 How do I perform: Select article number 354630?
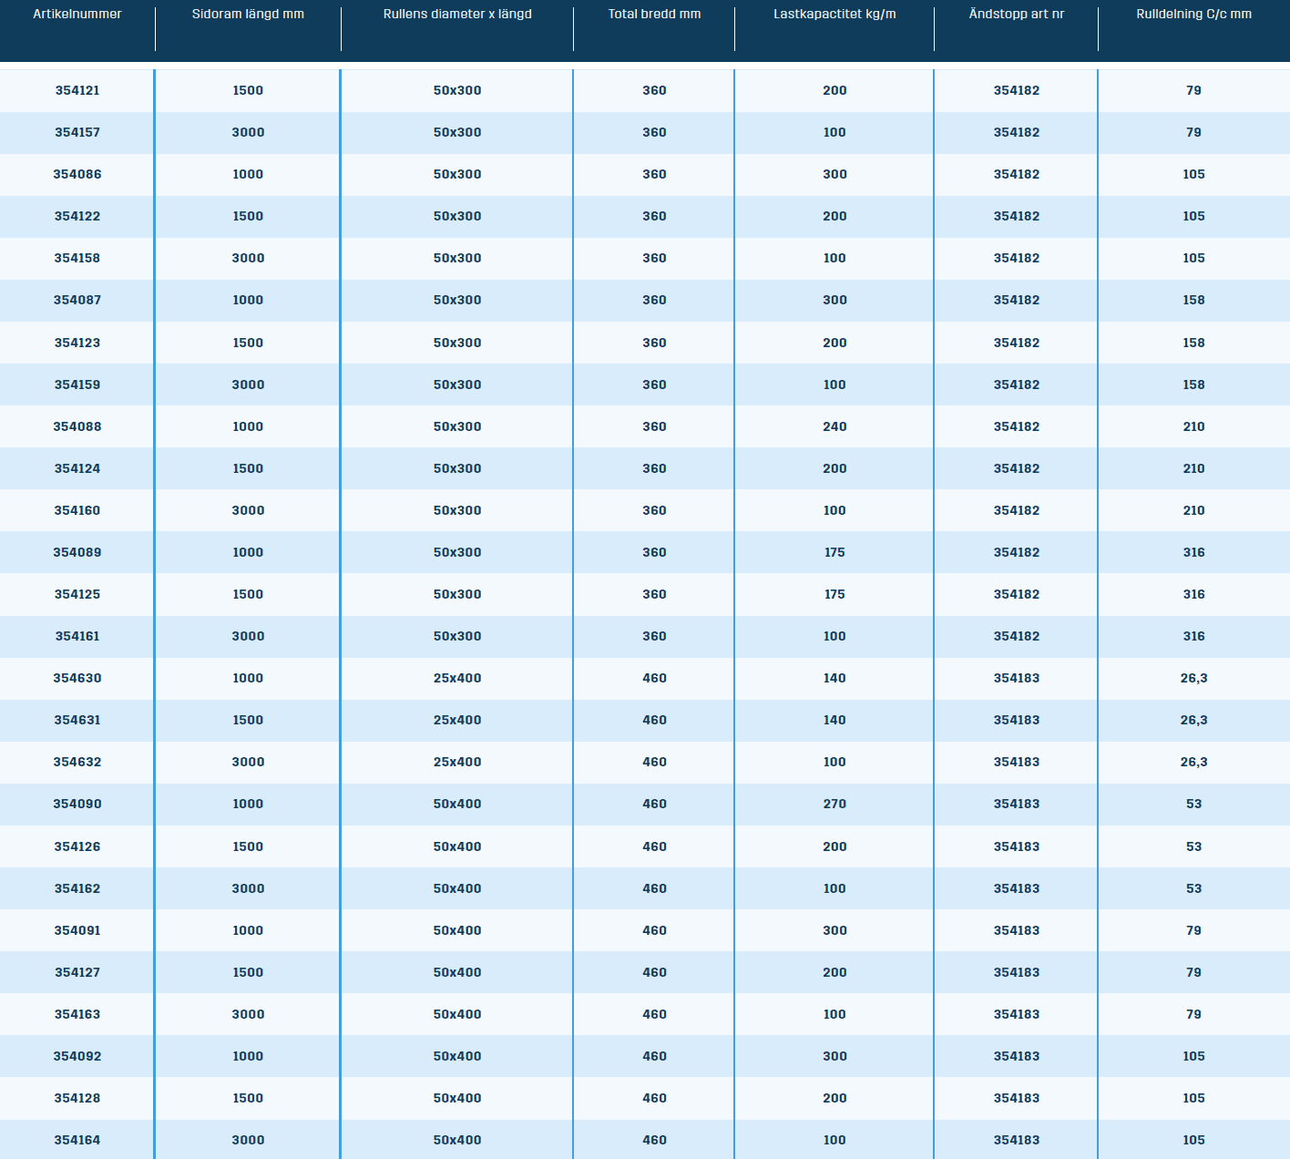pyautogui.click(x=77, y=679)
